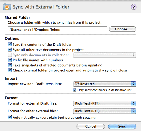Open Format for external Draft files dropdown
The image size is (141, 131).
[105, 103]
